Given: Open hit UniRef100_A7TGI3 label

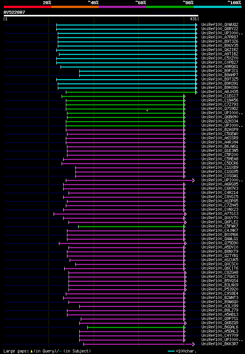Looking at the screenshot, I should 220,214.
